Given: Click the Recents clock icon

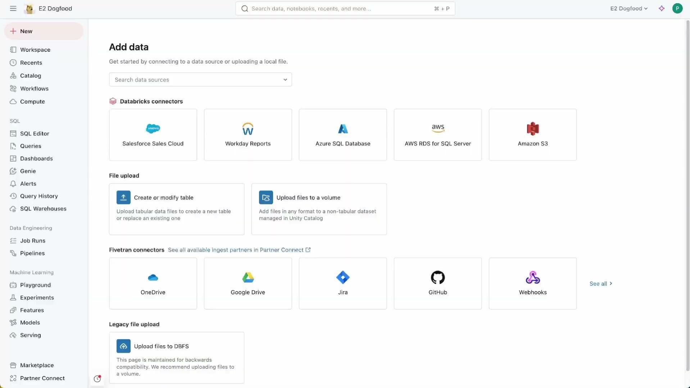Looking at the screenshot, I should coord(13,63).
